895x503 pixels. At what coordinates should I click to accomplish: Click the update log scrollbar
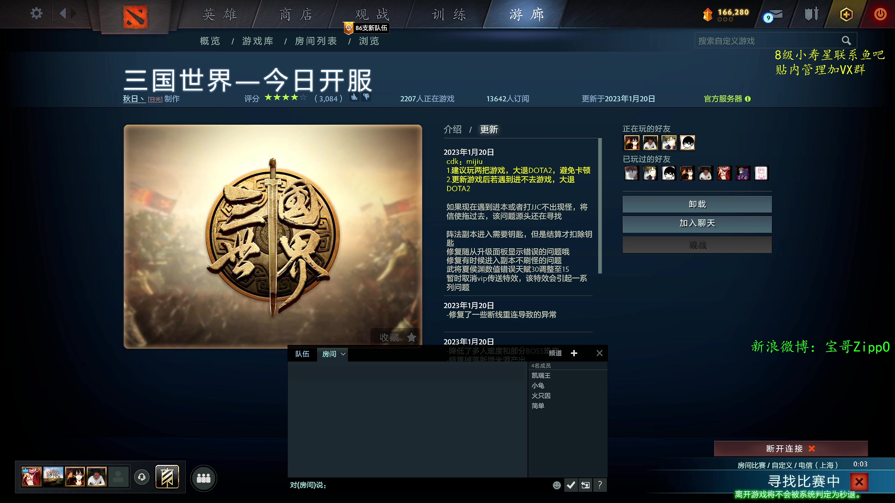click(600, 206)
